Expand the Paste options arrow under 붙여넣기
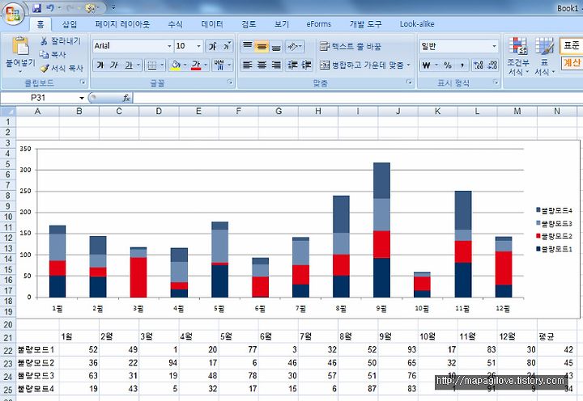Screen dimensions: 583x401 [20, 72]
